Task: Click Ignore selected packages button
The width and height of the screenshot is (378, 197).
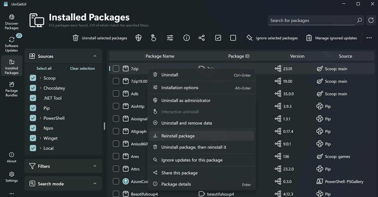Action: (272, 38)
